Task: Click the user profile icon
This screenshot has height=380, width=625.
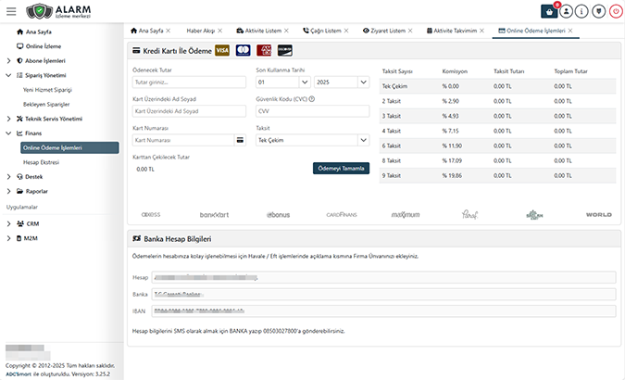Action: coord(567,12)
